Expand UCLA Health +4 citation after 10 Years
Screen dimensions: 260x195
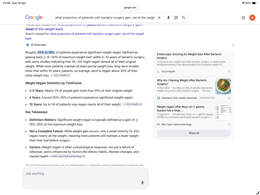(133, 104)
